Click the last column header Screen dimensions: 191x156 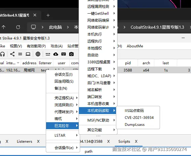(166, 63)
